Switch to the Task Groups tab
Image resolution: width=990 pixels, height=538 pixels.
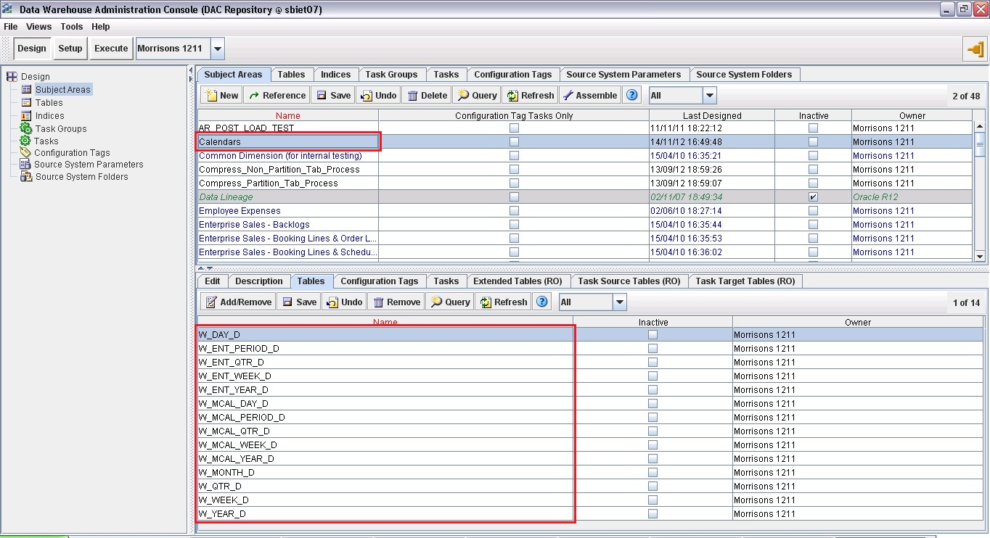392,74
